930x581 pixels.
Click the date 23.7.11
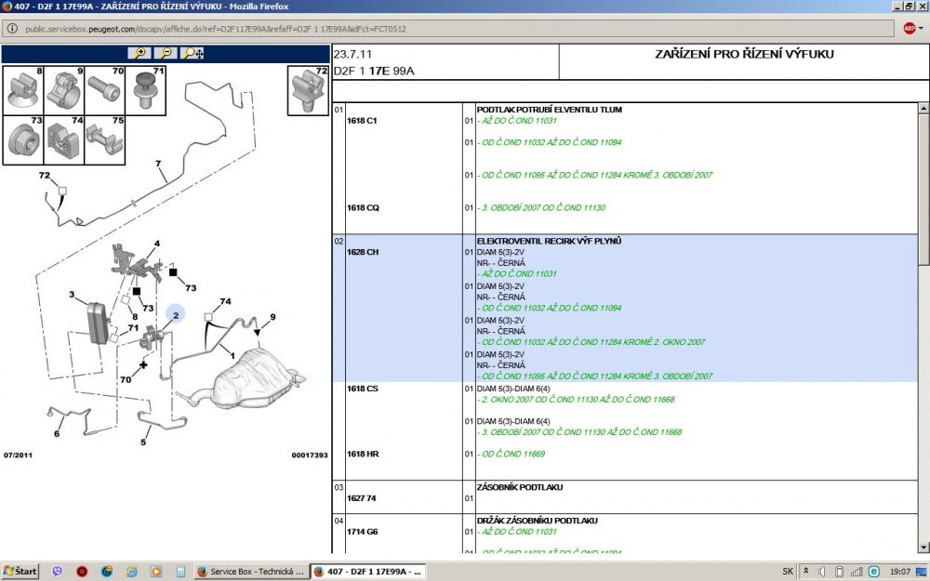point(352,54)
